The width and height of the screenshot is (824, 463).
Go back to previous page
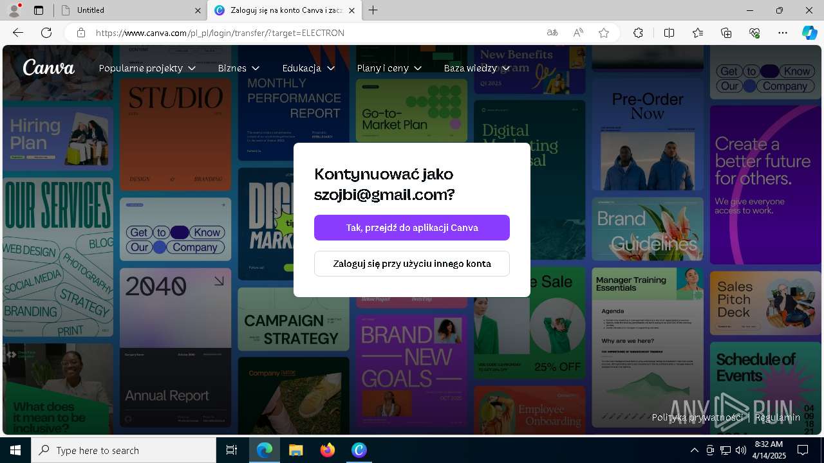18,33
